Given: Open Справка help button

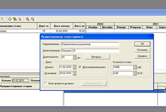Looking at the screenshot, I should [142, 56].
